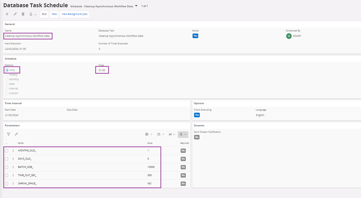
Task: Select the Weekly schedule option
Action: click(x=7, y=75)
